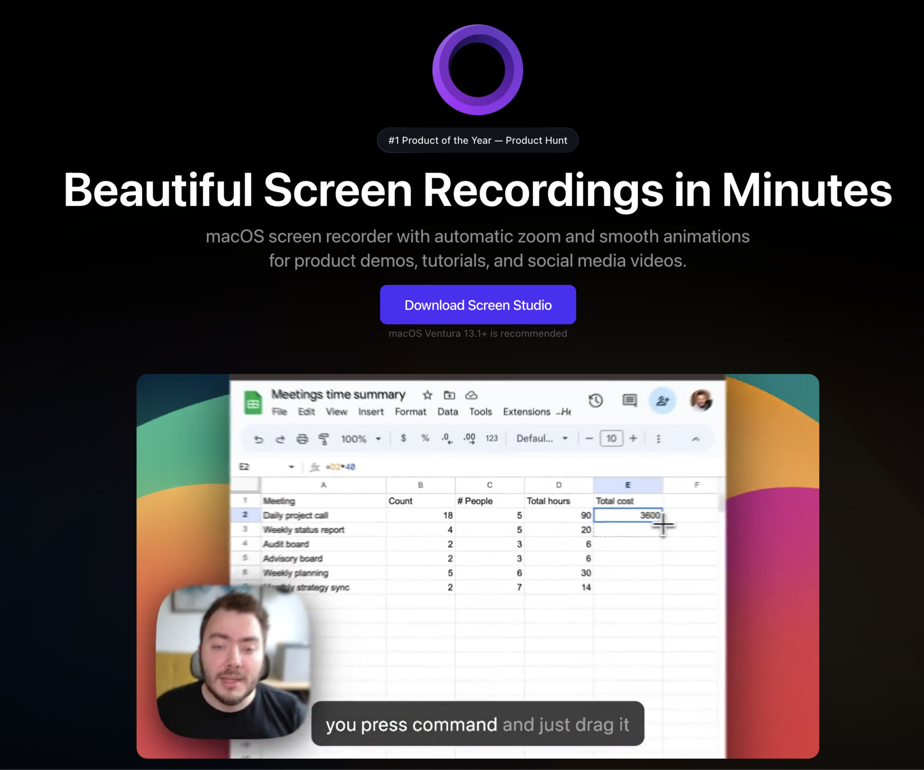Click the paint format roller icon
Screen dimensions: 924x770
coord(324,439)
